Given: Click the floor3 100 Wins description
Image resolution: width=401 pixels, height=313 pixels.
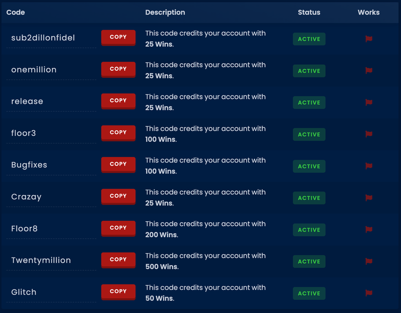Looking at the screenshot, I should click(206, 134).
